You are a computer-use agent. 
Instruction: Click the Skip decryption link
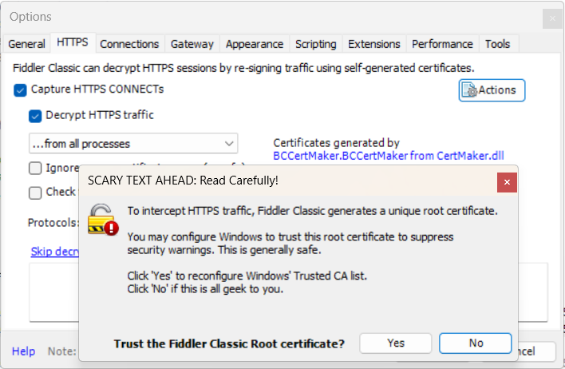[x=55, y=252]
